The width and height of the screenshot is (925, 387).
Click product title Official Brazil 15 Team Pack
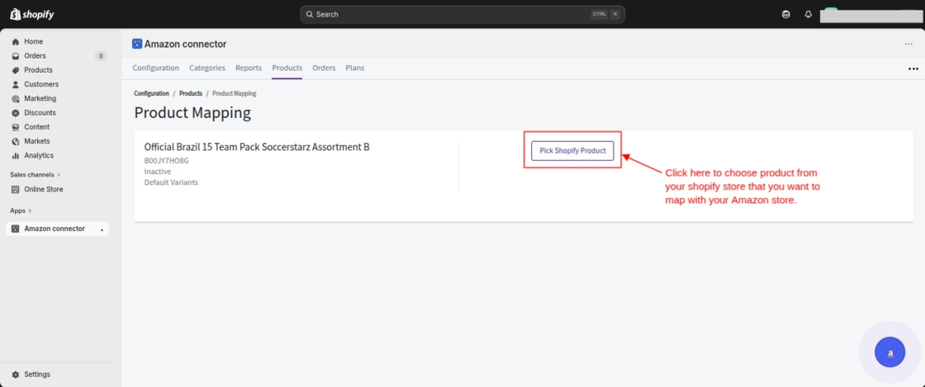click(257, 147)
